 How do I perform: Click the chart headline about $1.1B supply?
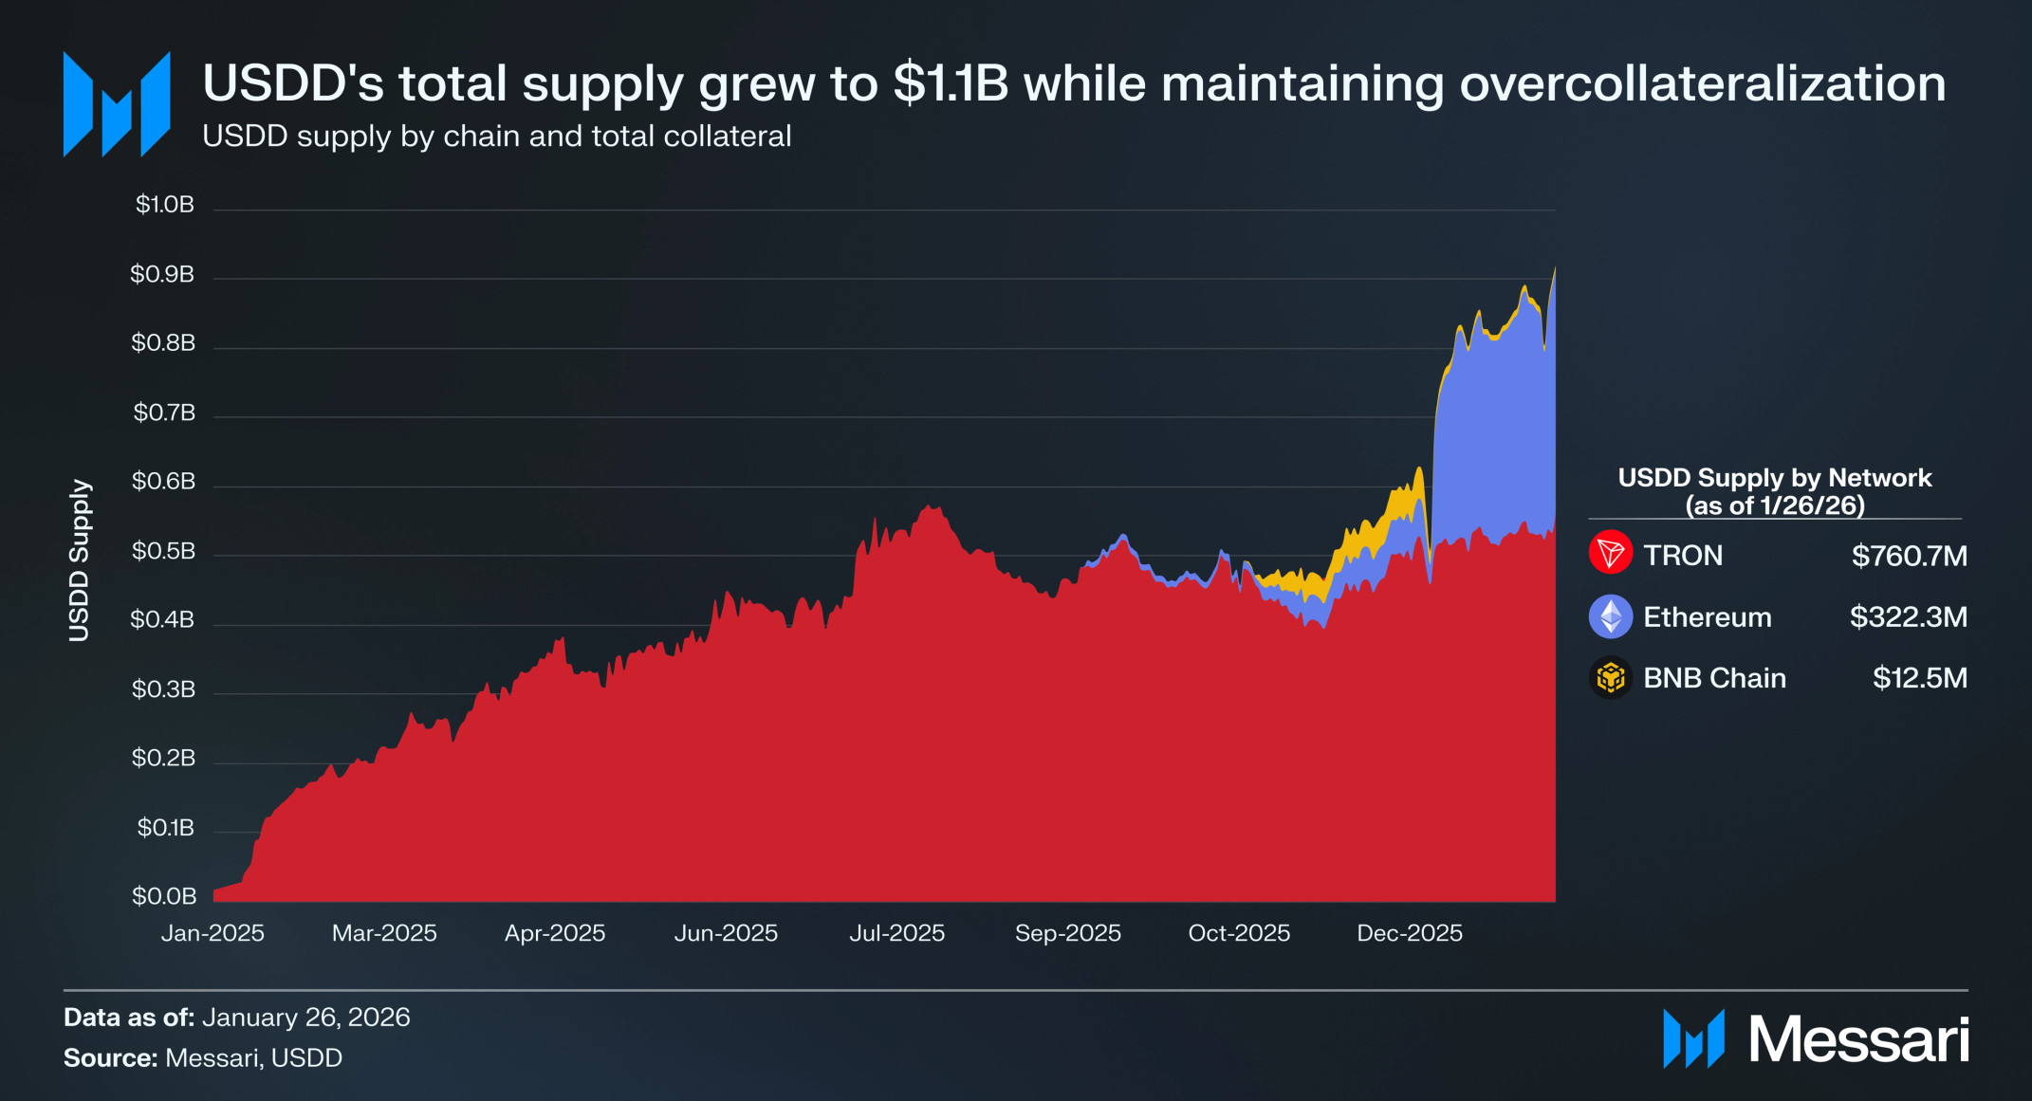[x=1073, y=83]
